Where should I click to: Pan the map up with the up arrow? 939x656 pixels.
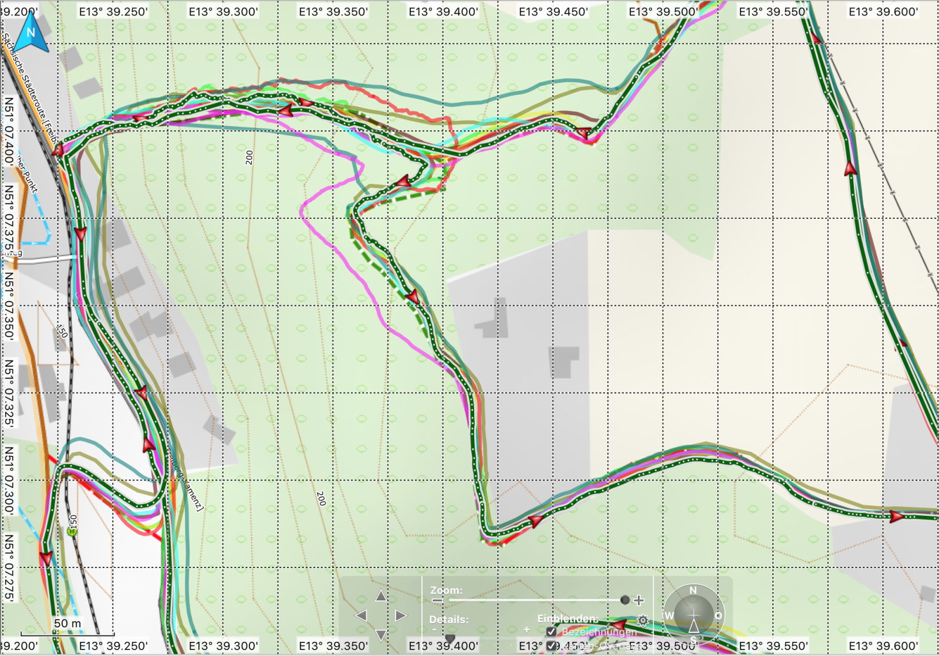pos(381,596)
